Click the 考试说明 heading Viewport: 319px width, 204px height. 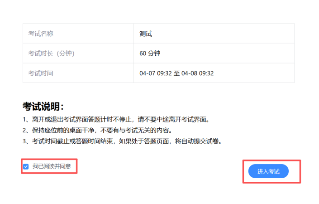(x=43, y=107)
